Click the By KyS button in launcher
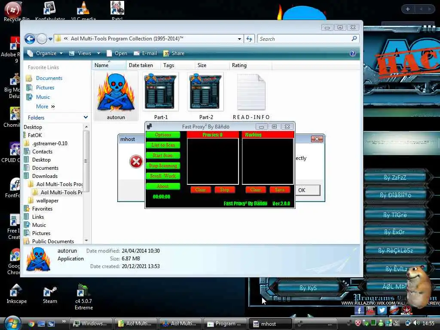 tap(308, 288)
